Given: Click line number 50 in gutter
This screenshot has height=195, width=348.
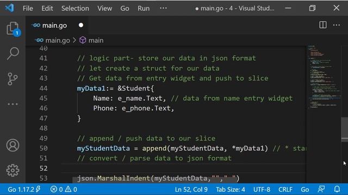Looking at the screenshot, I should tap(43, 148).
